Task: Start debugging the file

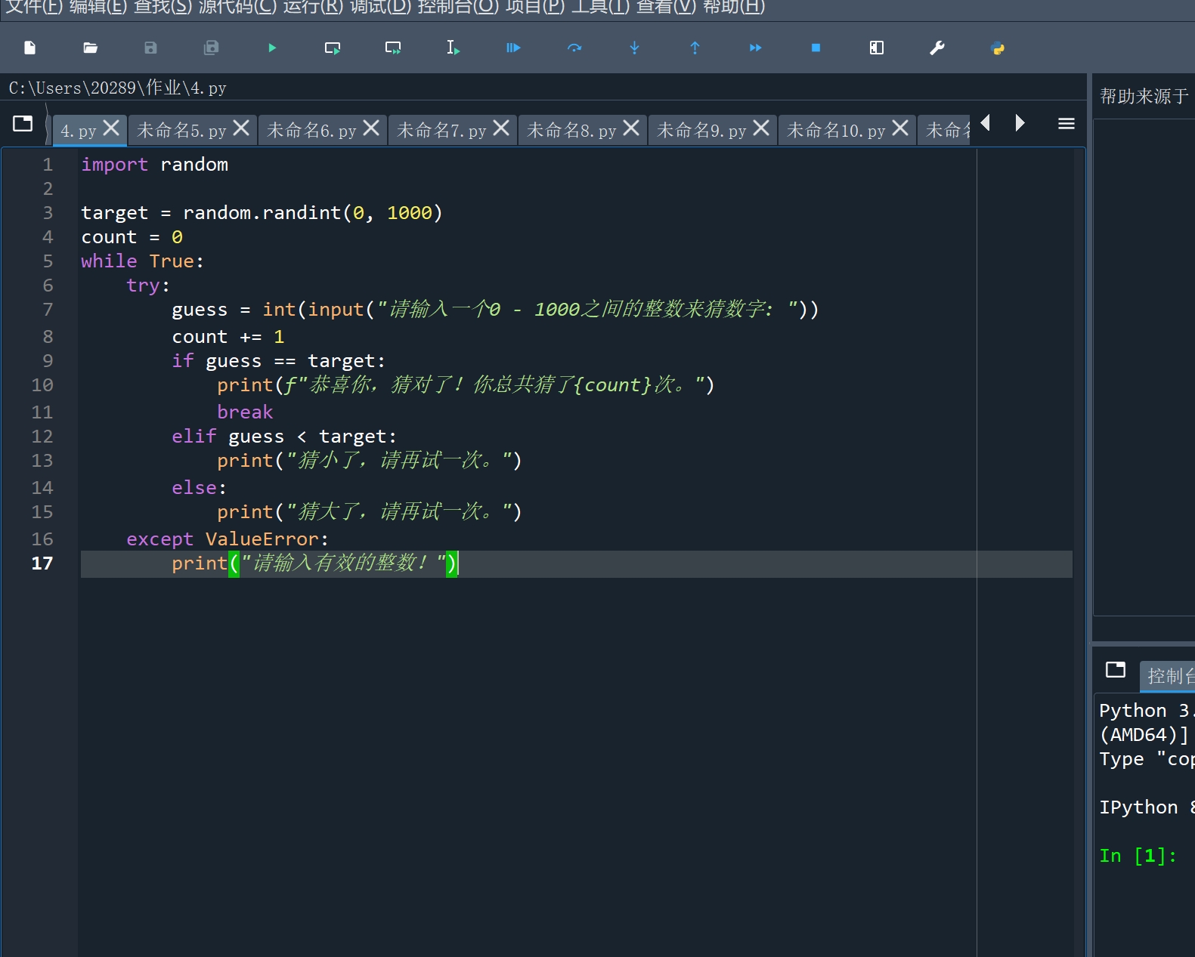Action: 514,48
